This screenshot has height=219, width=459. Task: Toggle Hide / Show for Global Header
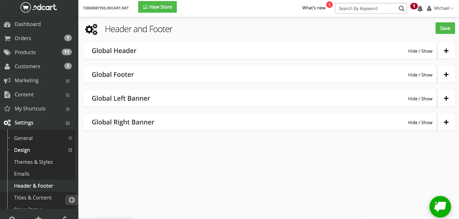(420, 51)
